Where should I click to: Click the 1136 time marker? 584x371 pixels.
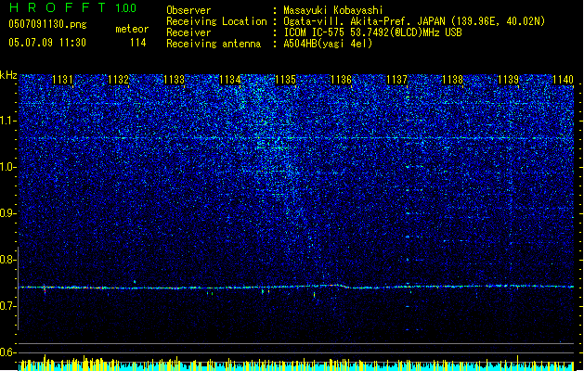[341, 80]
